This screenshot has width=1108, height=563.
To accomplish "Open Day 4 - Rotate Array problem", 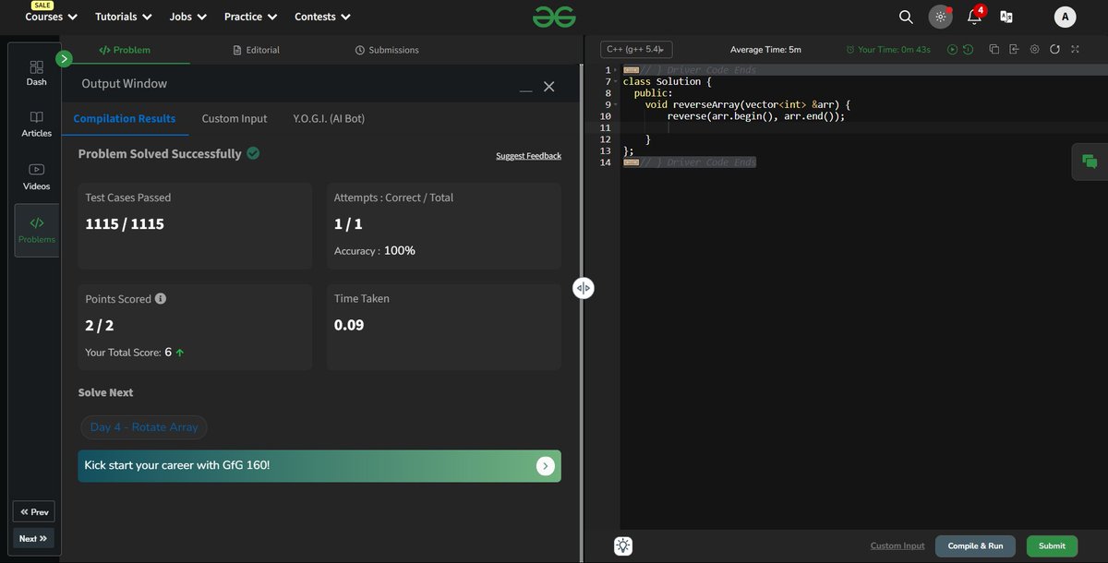I will [144, 427].
